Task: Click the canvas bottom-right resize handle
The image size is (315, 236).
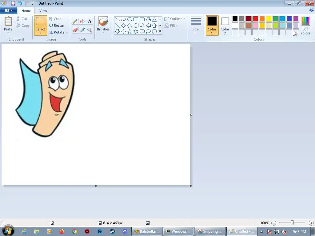Action: (191, 186)
